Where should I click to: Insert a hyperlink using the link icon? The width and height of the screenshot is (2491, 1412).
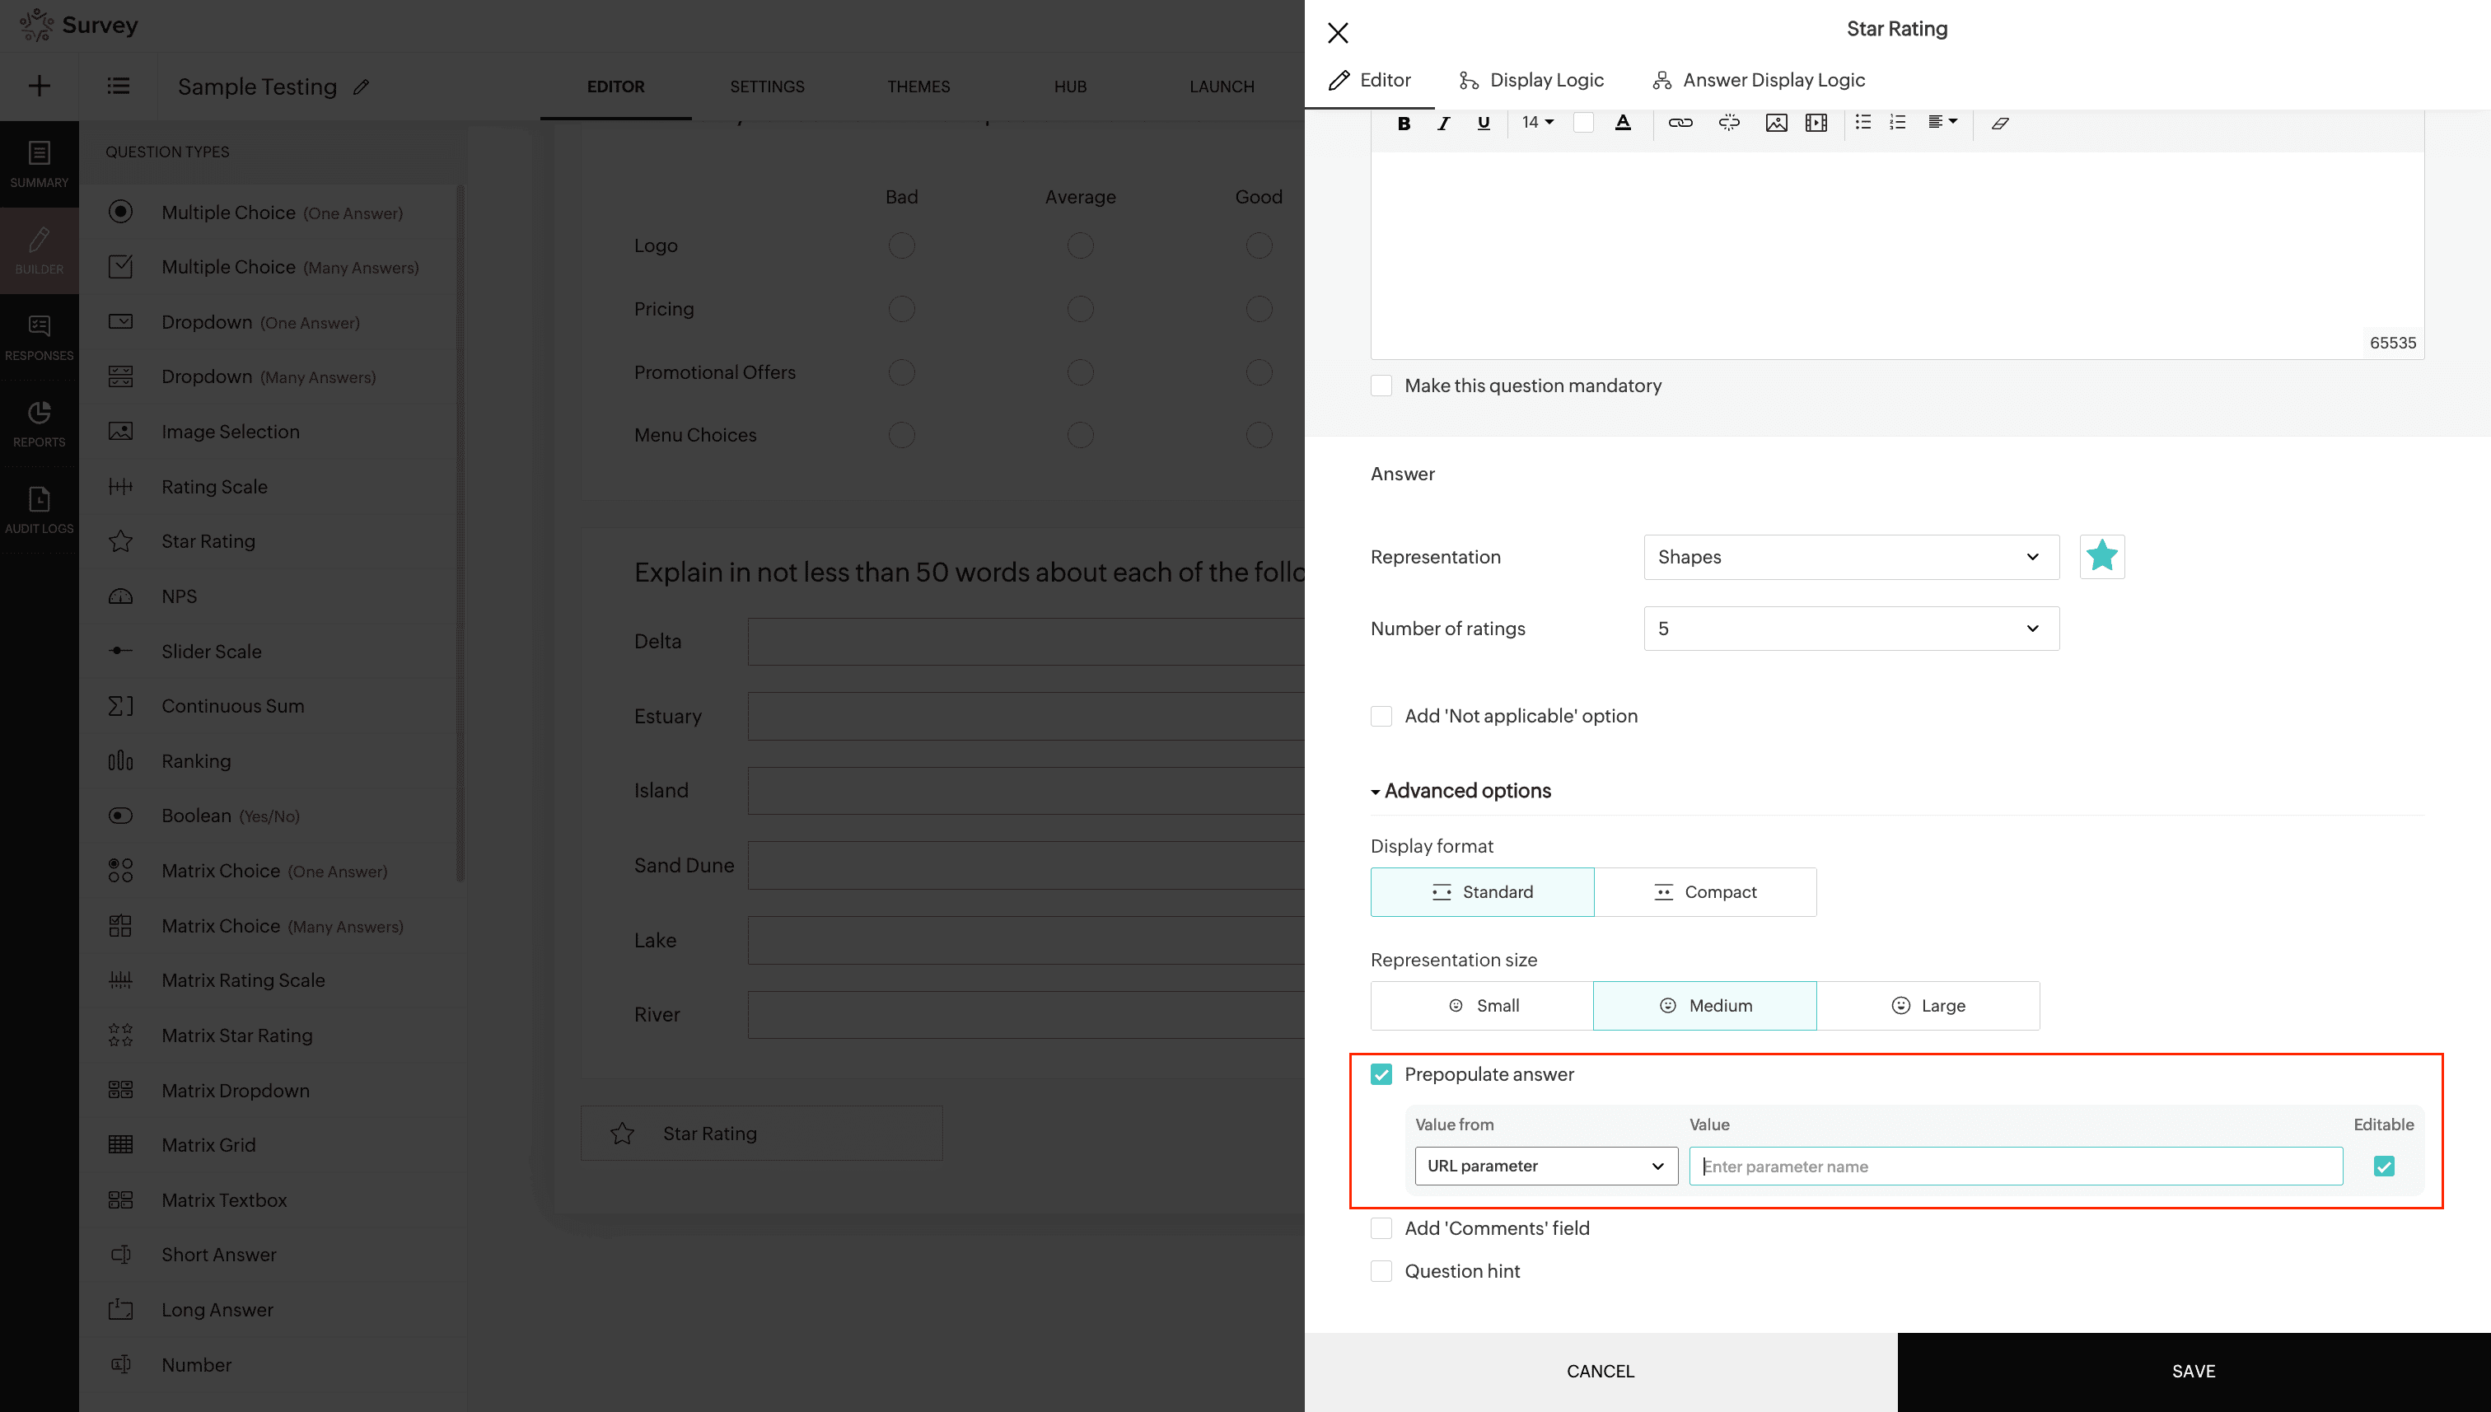[x=1680, y=124]
